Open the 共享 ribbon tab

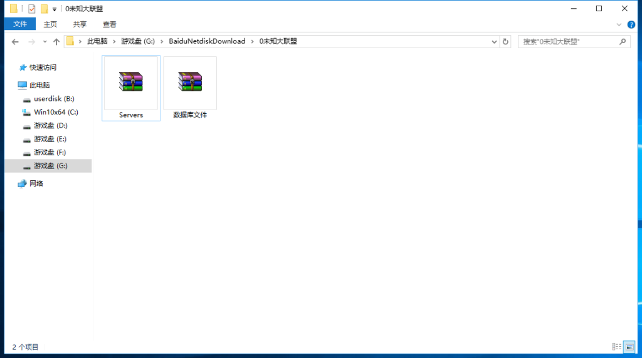pos(80,24)
